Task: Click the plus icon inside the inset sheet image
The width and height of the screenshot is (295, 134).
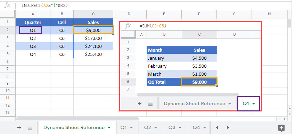Action: 140,103
